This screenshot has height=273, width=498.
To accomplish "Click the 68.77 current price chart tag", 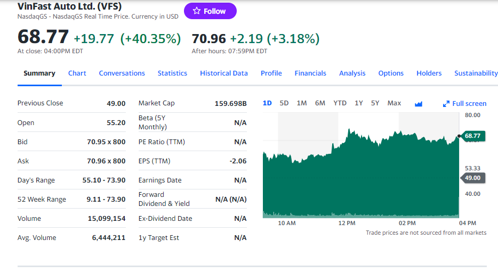I will 472,136.
